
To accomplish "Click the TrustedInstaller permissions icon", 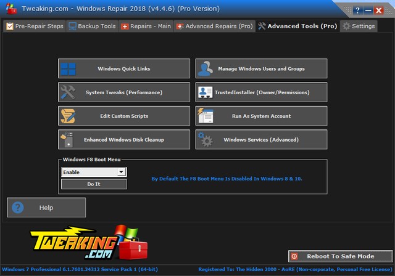I will [x=206, y=92].
